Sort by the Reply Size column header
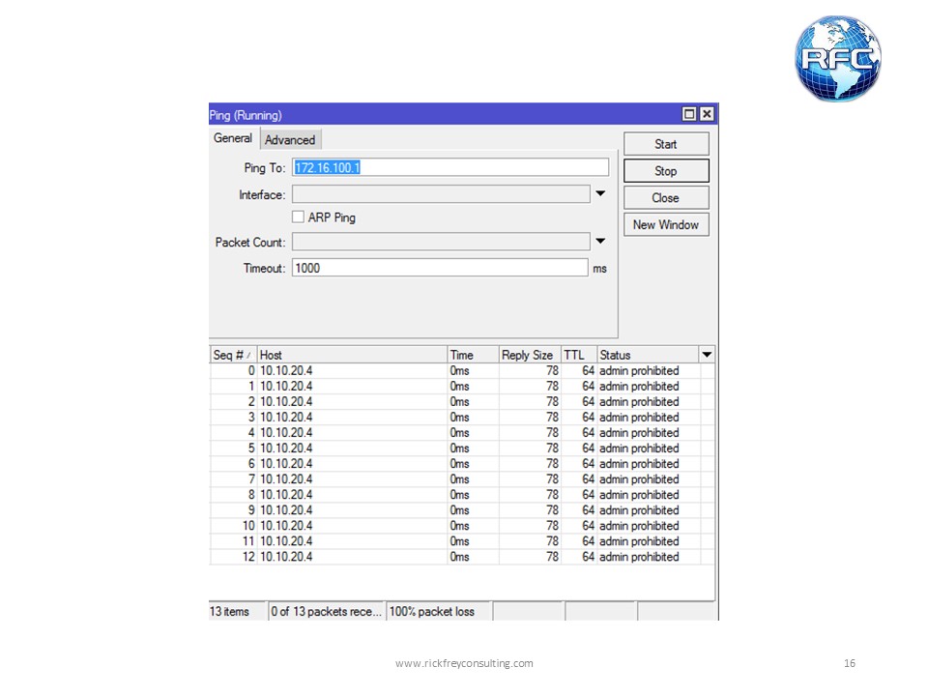This screenshot has height=696, width=928. point(530,355)
